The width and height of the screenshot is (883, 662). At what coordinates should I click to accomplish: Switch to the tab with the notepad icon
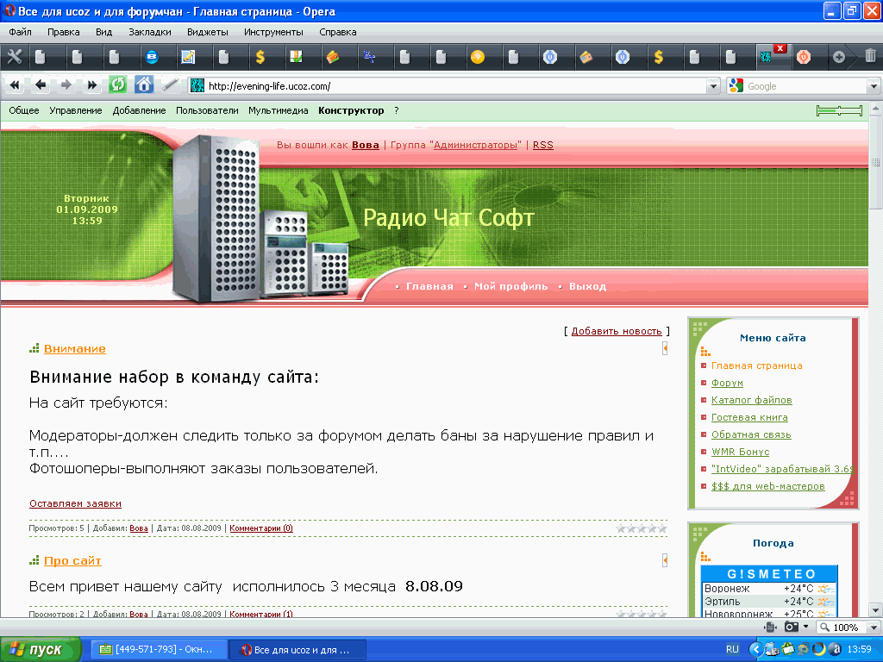point(187,57)
